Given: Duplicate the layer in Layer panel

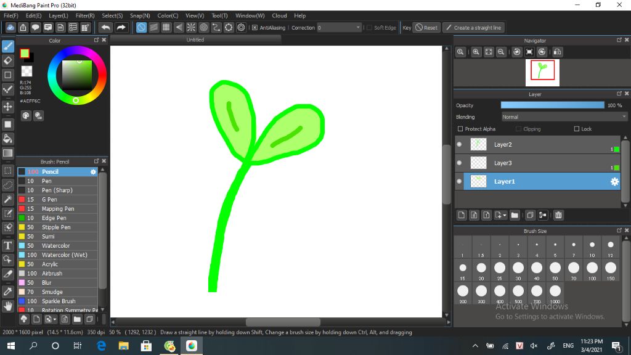Looking at the screenshot, I should pos(530,215).
